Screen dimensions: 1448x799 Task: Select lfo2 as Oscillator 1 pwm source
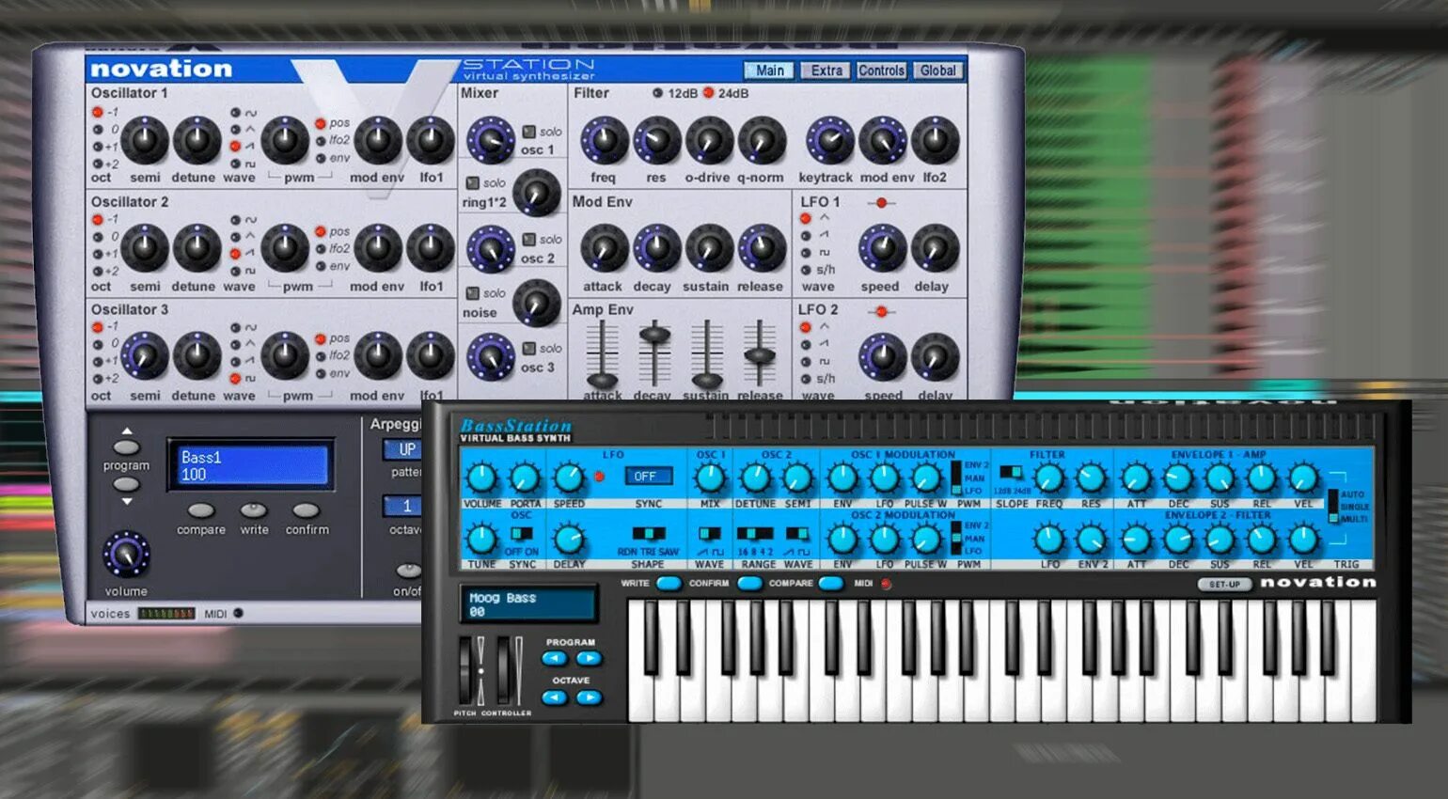click(321, 141)
